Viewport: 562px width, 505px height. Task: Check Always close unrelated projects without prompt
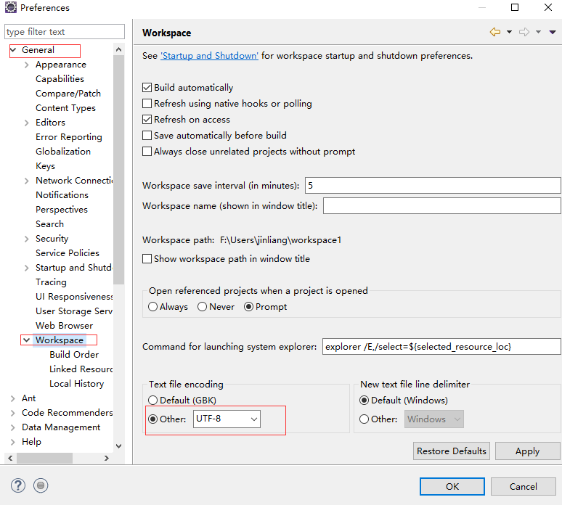click(x=147, y=152)
